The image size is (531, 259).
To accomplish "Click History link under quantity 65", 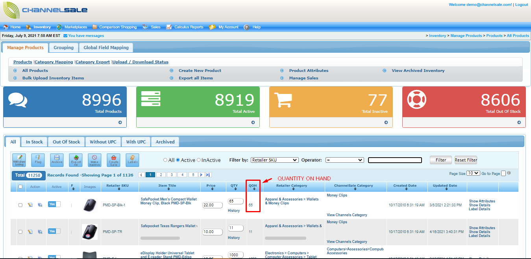I will [234, 211].
